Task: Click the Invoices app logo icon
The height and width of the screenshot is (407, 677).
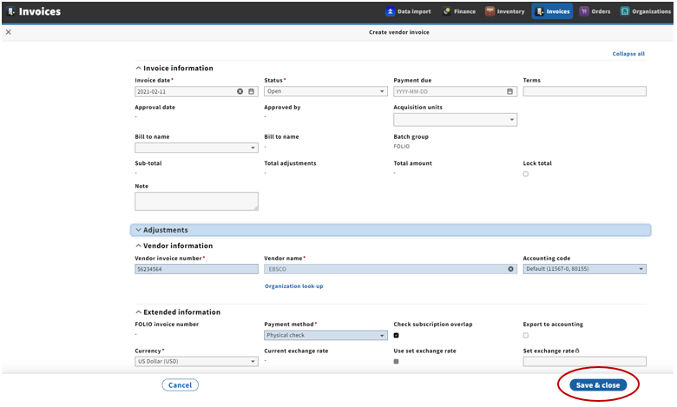Action: (11, 11)
